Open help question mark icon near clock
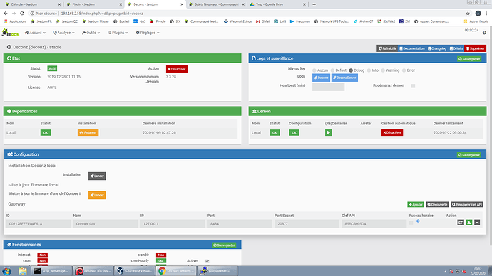This screenshot has height=276, width=492. pos(484,33)
